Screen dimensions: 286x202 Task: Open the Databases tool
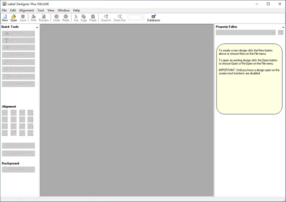153,18
